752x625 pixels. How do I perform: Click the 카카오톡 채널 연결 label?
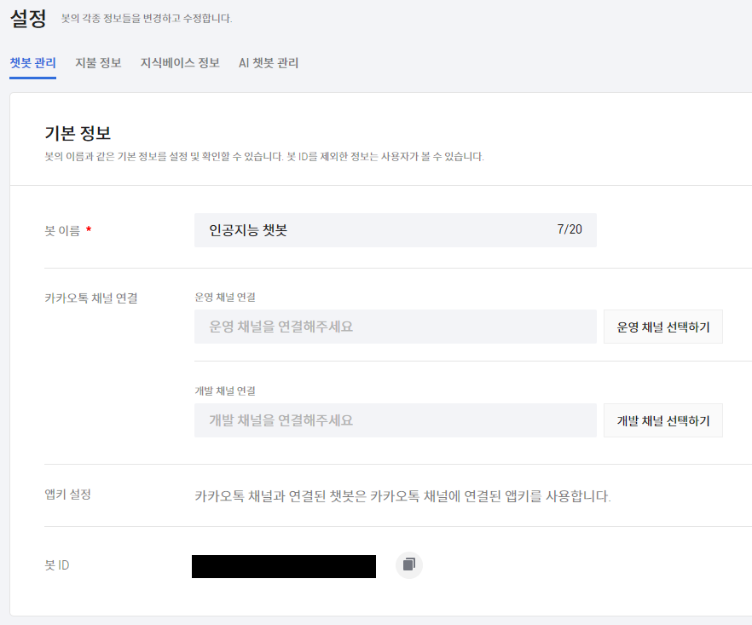tap(91, 298)
